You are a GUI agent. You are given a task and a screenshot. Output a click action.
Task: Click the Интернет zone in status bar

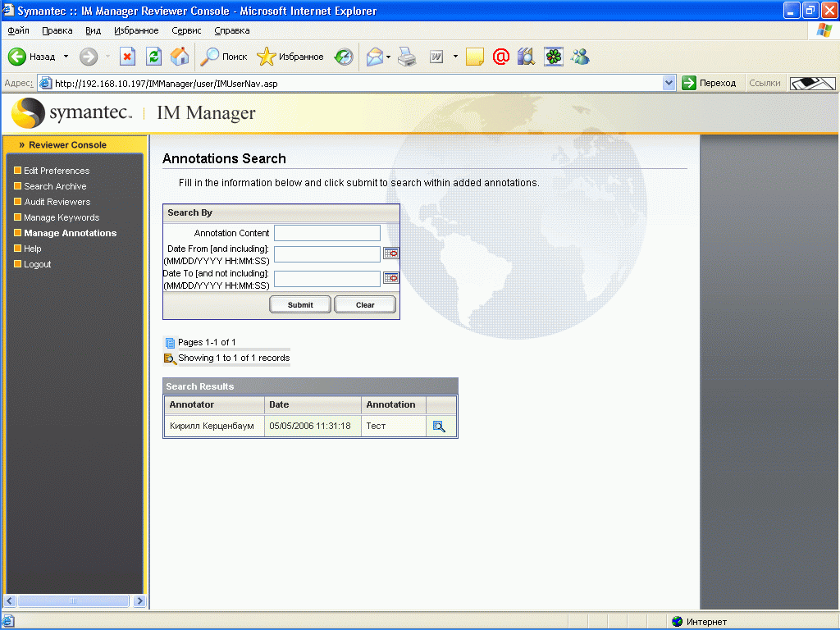point(700,622)
